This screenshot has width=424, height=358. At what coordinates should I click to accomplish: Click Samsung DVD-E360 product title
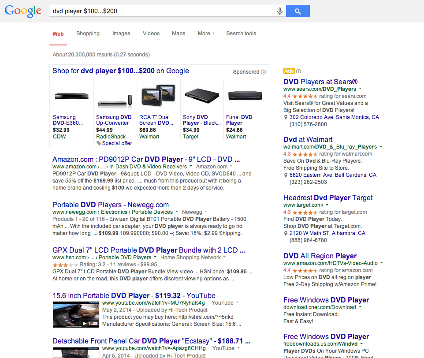[67, 120]
